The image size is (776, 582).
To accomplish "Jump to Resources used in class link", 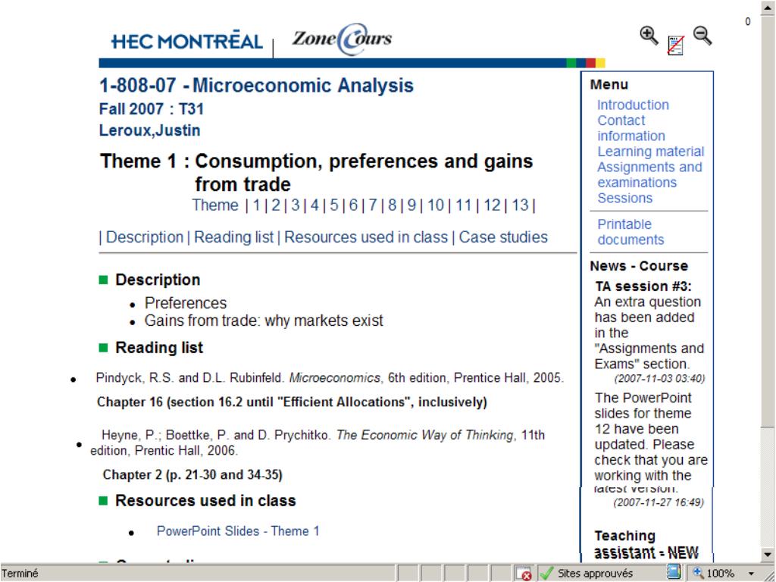I will [x=366, y=237].
